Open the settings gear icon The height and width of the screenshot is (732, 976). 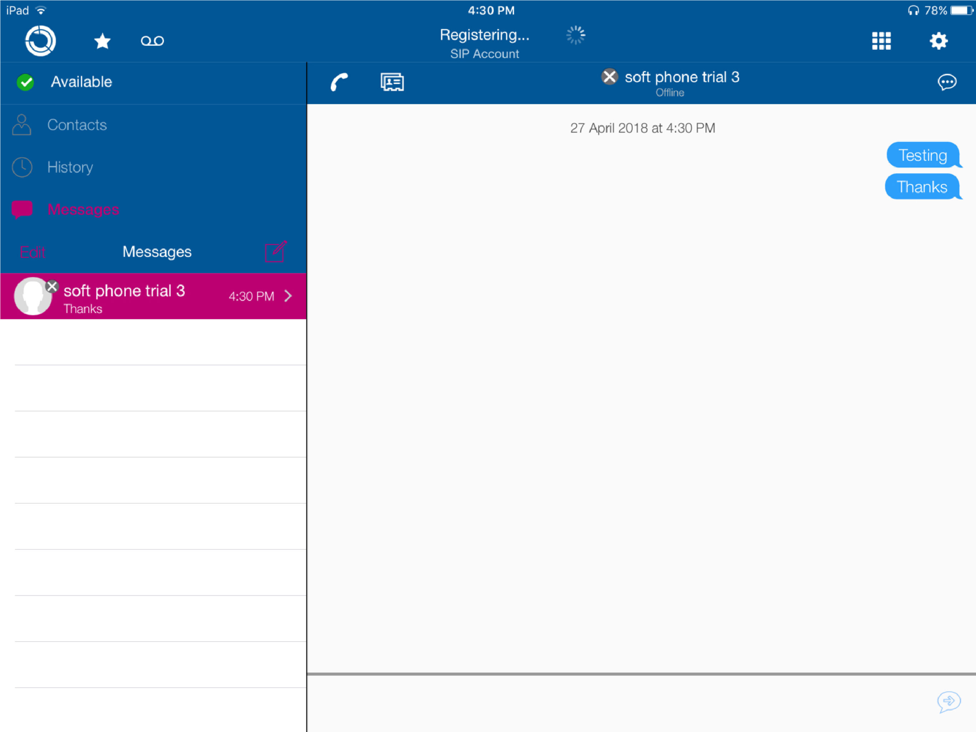pos(938,41)
